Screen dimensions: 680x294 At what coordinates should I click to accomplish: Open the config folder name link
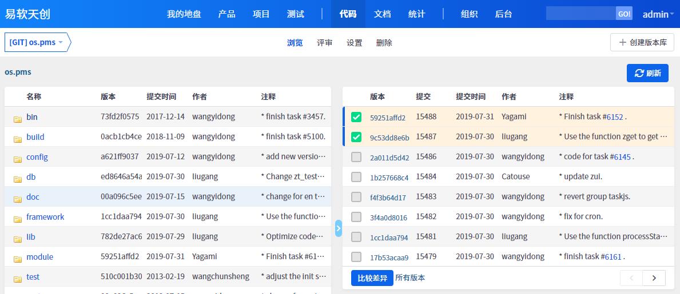(x=37, y=157)
